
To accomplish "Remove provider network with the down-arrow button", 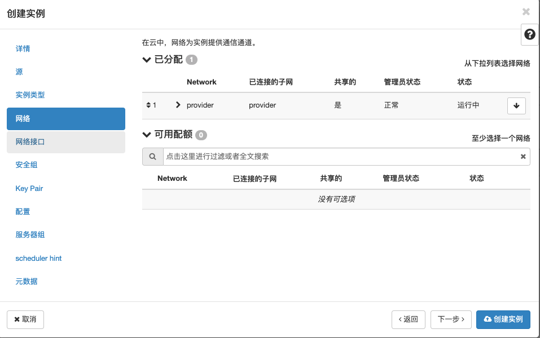I will [516, 105].
